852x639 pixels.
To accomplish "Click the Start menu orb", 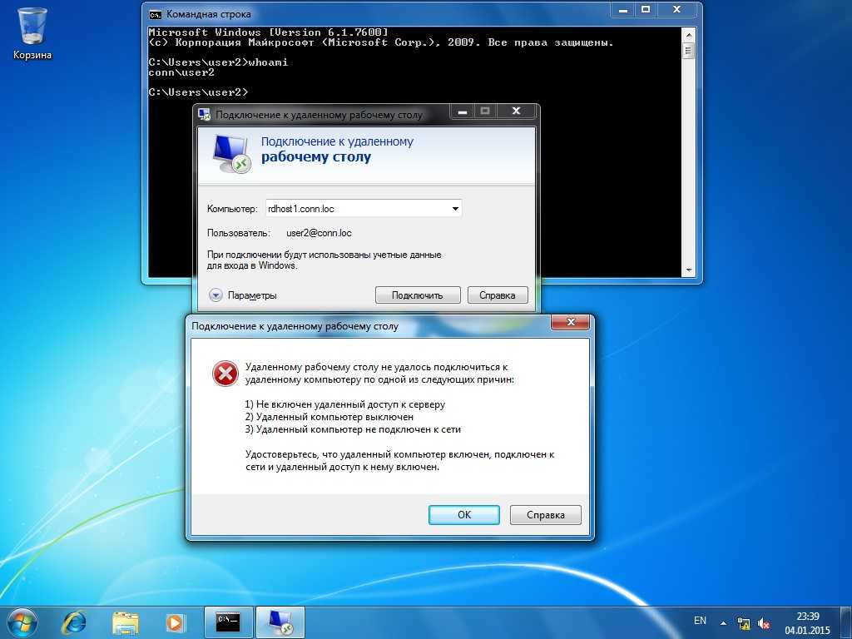I will click(22, 622).
